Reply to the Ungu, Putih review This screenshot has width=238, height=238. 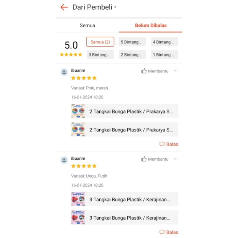(x=169, y=232)
